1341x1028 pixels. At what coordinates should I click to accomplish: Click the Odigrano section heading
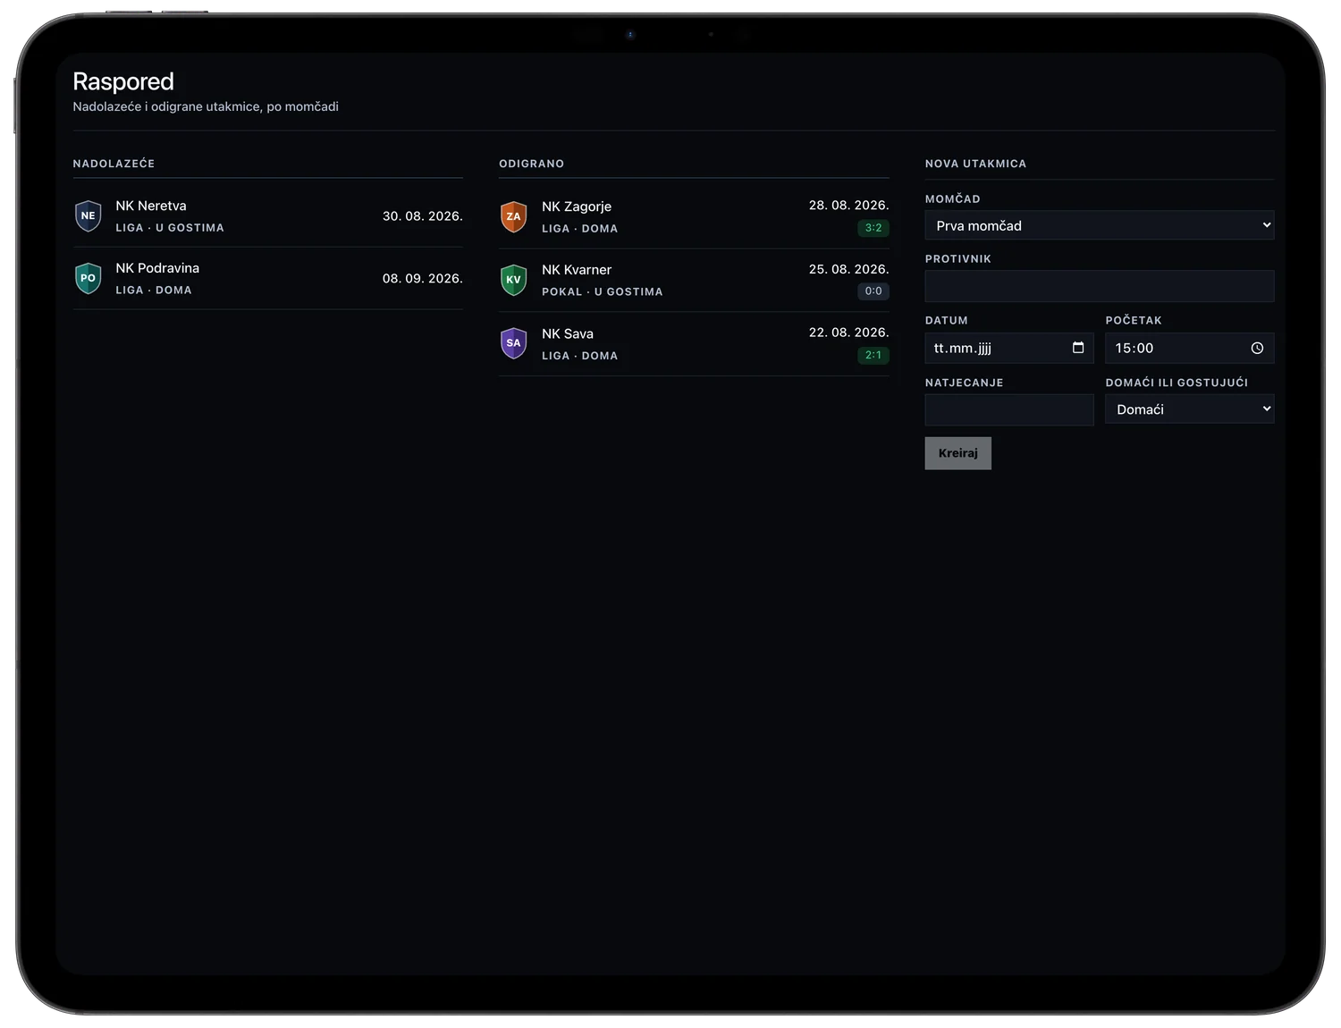coord(532,164)
